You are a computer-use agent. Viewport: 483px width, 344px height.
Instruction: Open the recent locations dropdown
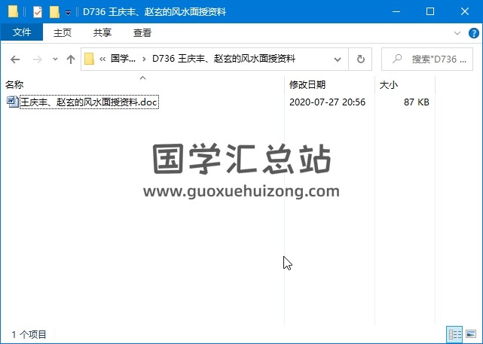click(55, 59)
